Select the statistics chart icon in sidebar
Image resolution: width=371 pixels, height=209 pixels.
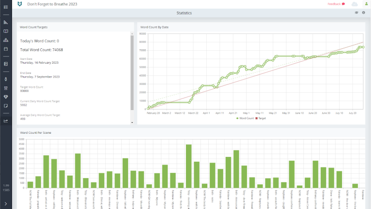pyautogui.click(x=6, y=121)
